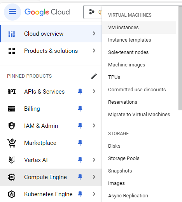
Task: Open APIs & Services
Action: (x=44, y=92)
